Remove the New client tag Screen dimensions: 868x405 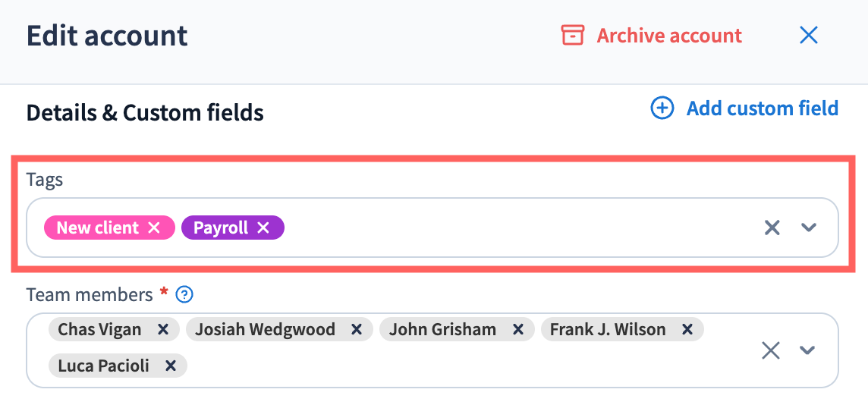click(x=154, y=228)
